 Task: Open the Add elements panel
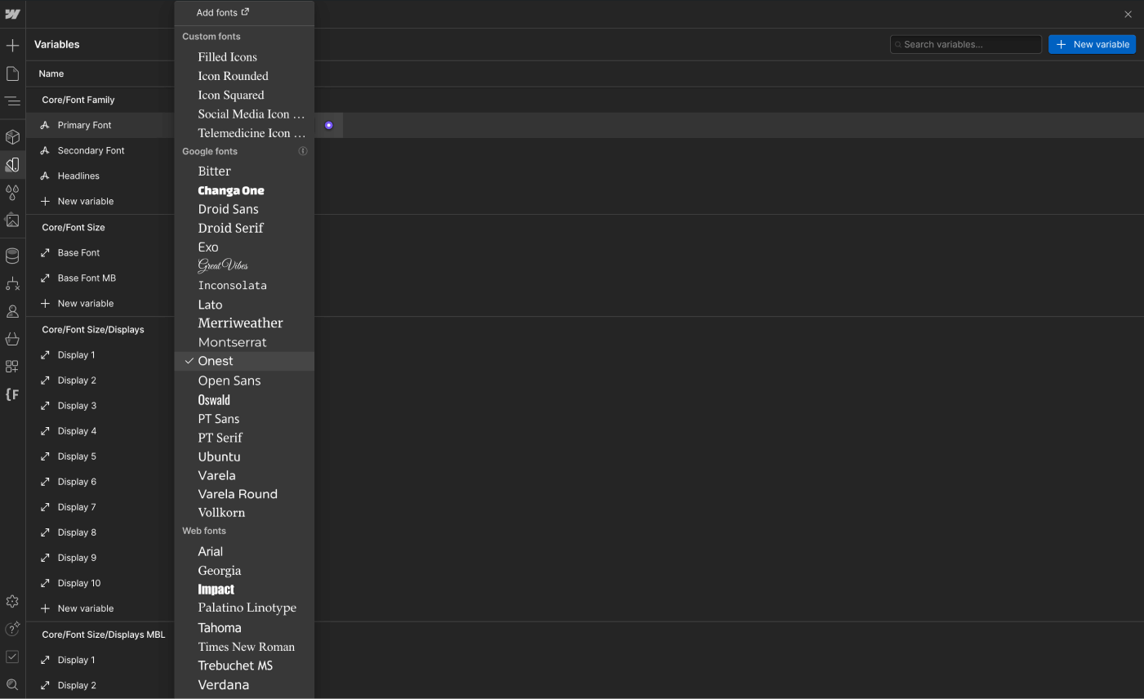(x=12, y=46)
